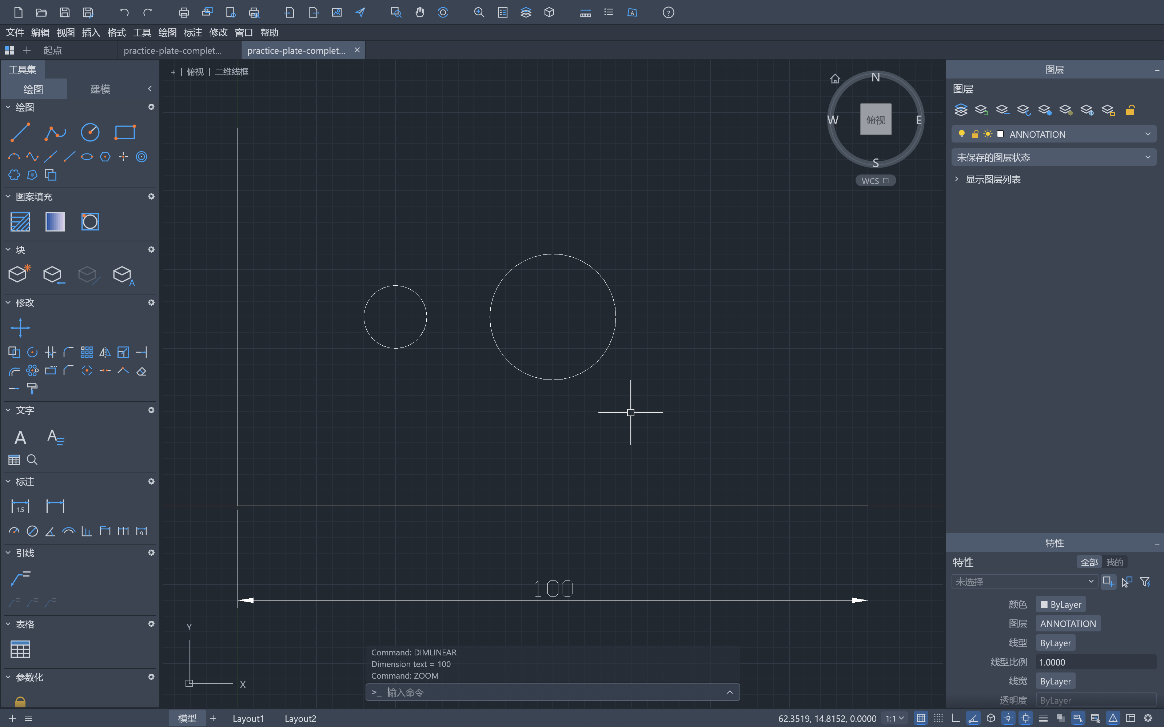Collapse the 修改 section
The width and height of the screenshot is (1164, 727).
(8, 302)
